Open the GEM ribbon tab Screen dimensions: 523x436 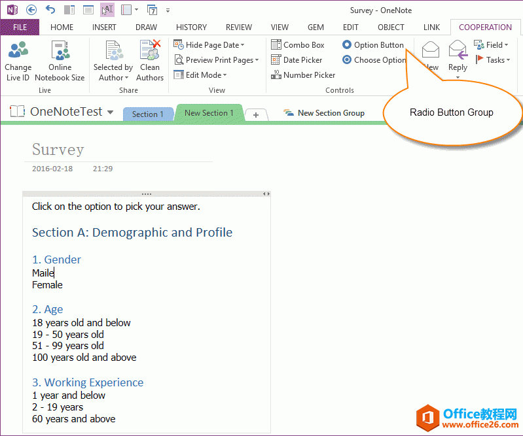[x=316, y=27]
